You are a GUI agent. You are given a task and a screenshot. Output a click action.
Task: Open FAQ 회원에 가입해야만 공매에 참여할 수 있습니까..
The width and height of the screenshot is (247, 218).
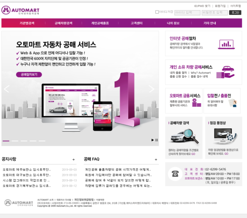pyautogui.click(x=118, y=175)
